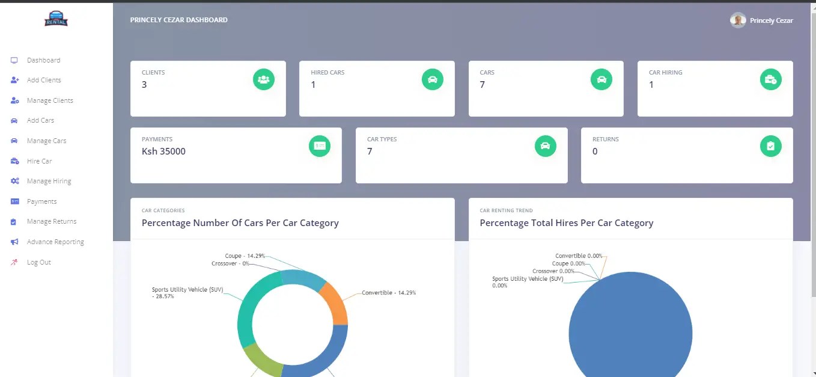Click the green checkmark icon on Returns card
Viewport: 816px width, 377px height.
click(x=771, y=146)
